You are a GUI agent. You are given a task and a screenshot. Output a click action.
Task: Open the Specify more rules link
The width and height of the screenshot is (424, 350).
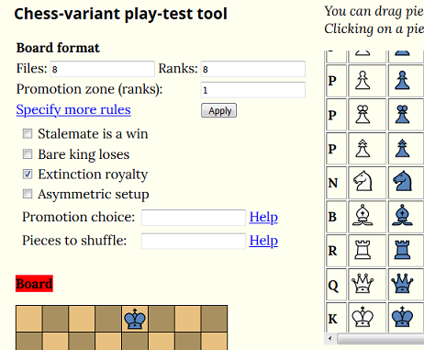click(x=73, y=109)
